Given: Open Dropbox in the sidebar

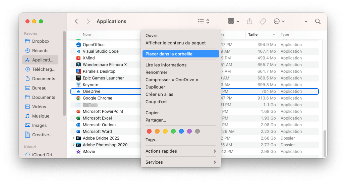Looking at the screenshot, I should point(40,41).
